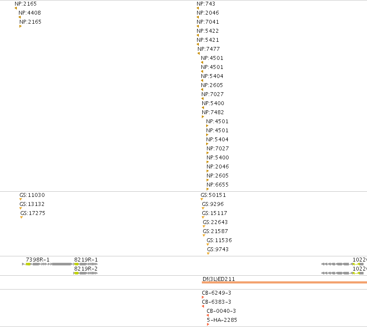
Task: Select the 8219R-1 transcript glyph
Action: pos(86,264)
